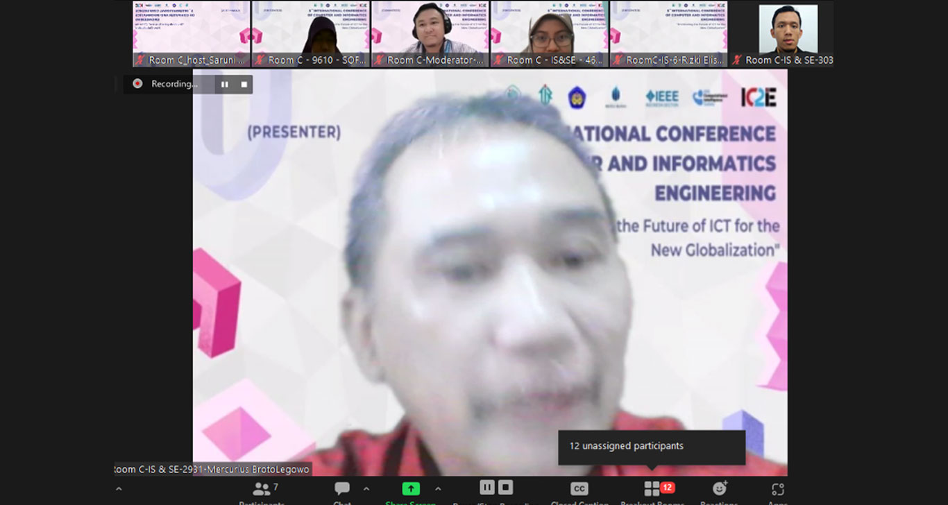
Task: Click the green Share Screen icon
Action: (411, 490)
